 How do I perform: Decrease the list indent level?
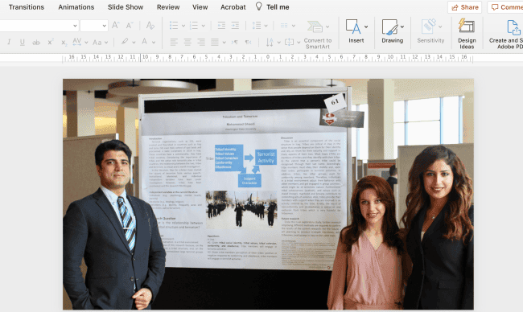pos(221,26)
